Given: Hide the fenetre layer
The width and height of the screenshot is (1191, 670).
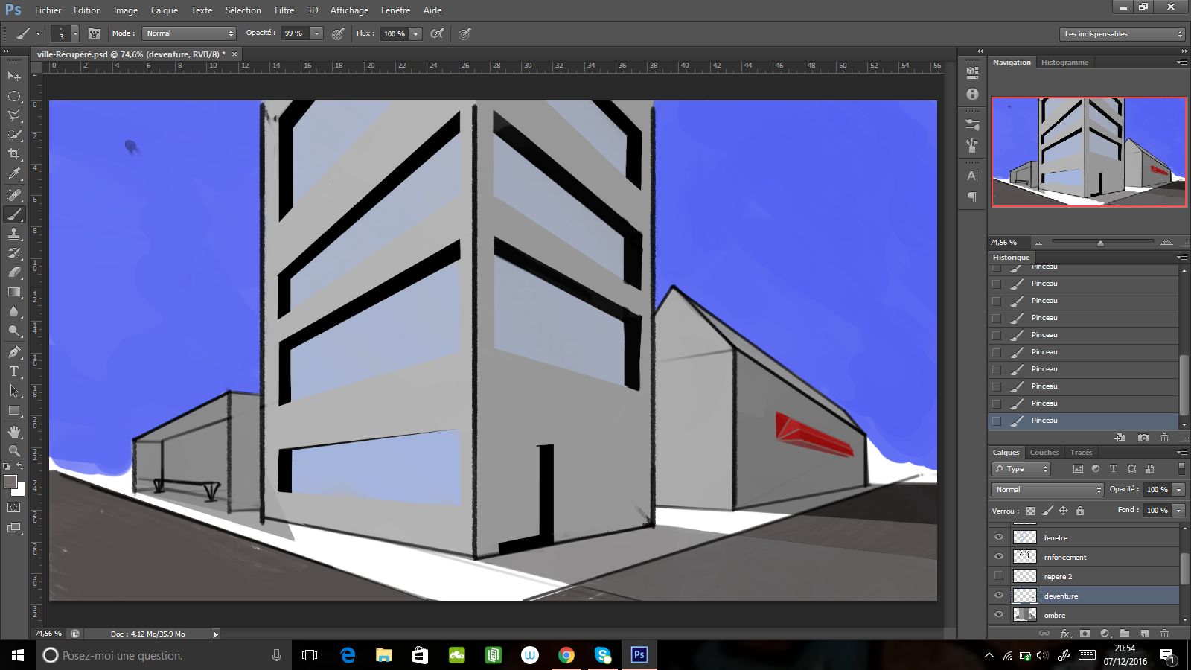Looking at the screenshot, I should (x=999, y=537).
